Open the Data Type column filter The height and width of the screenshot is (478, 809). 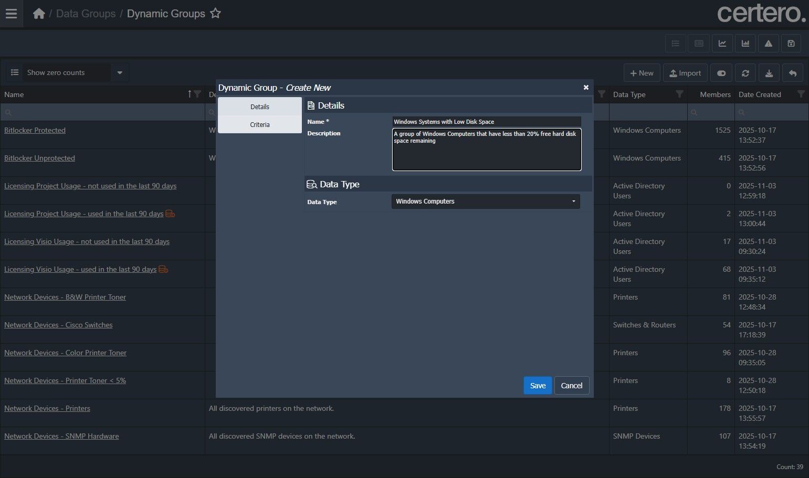[679, 94]
